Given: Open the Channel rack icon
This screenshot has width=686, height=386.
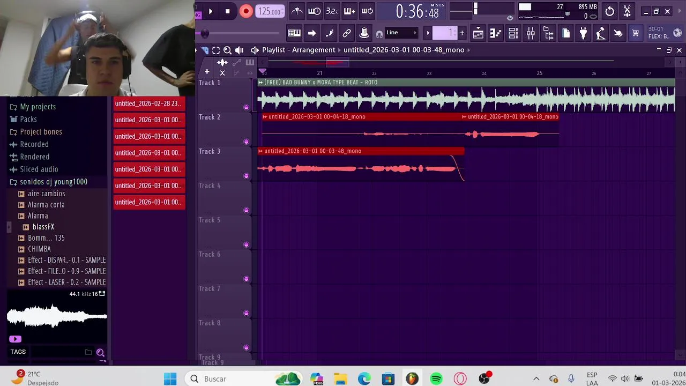Looking at the screenshot, I should tap(513, 33).
